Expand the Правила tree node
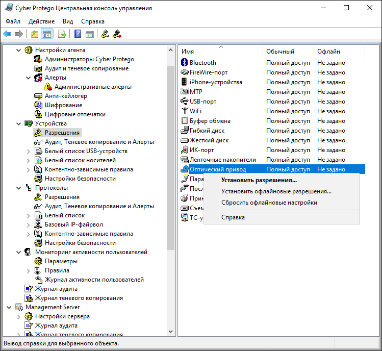The width and height of the screenshot is (382, 351). tap(28, 271)
